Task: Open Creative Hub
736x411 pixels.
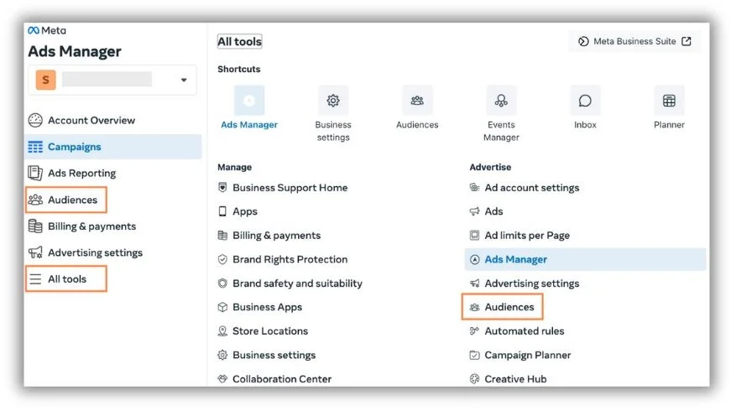Action: click(x=515, y=379)
